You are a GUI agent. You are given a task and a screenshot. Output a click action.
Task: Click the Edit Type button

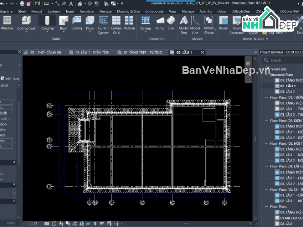10,78
